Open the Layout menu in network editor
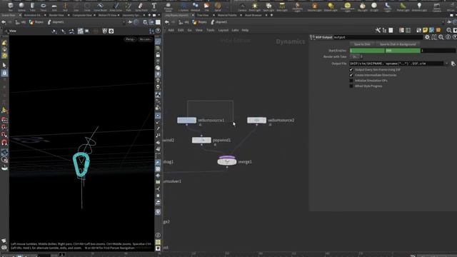This screenshot has height=257, width=457. click(x=223, y=30)
